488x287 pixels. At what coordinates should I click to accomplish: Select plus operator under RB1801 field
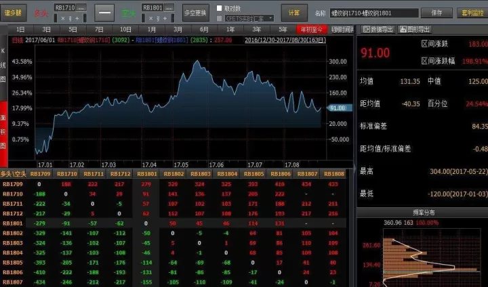(165, 18)
